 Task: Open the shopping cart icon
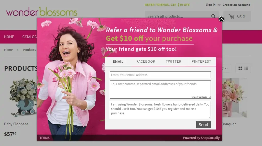(x=232, y=16)
